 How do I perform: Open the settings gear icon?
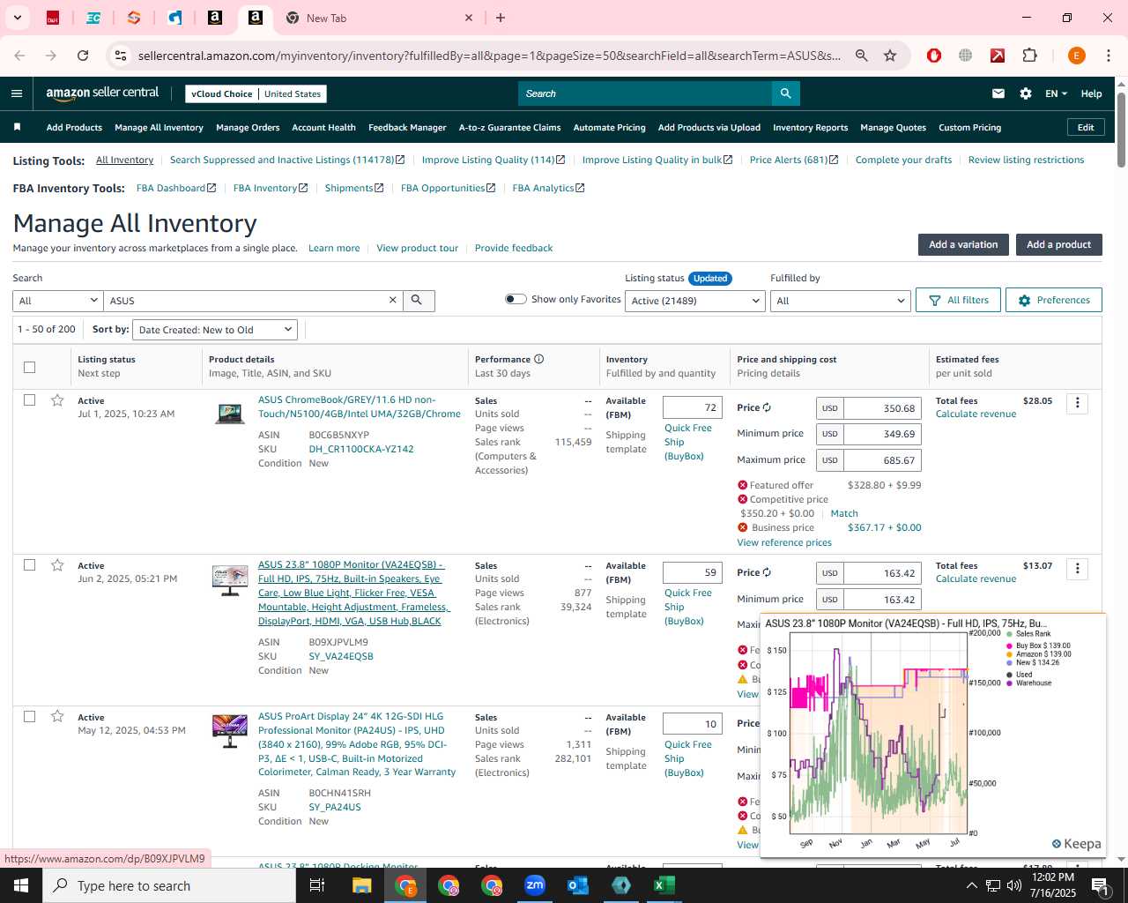click(x=1026, y=93)
